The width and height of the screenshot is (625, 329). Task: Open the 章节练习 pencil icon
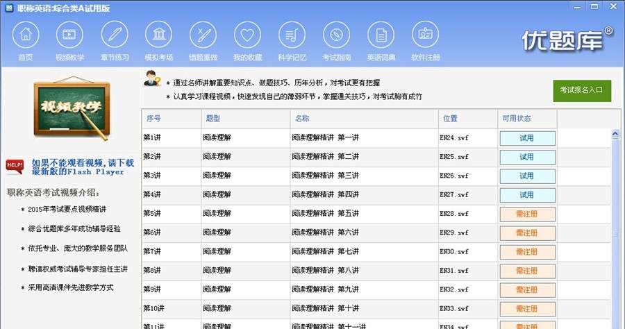(x=115, y=35)
